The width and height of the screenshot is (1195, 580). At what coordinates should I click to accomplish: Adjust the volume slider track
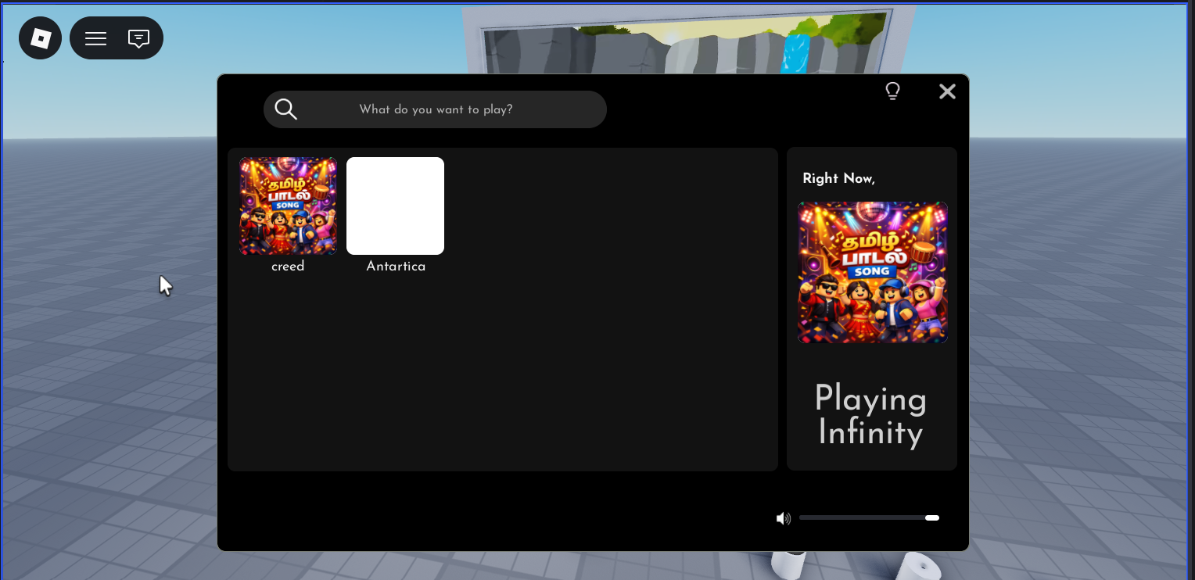pos(869,517)
